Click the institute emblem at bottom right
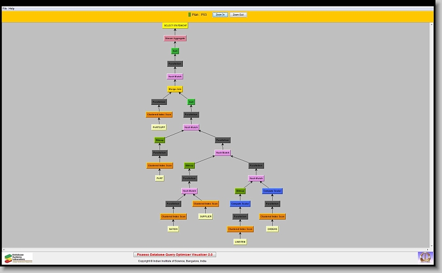 pos(425,256)
